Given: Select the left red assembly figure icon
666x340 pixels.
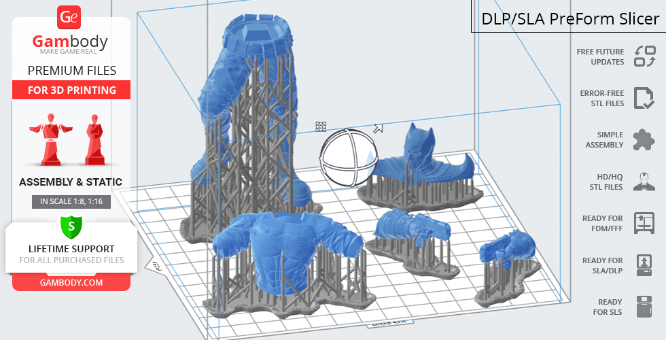Looking at the screenshot, I should (x=48, y=139).
